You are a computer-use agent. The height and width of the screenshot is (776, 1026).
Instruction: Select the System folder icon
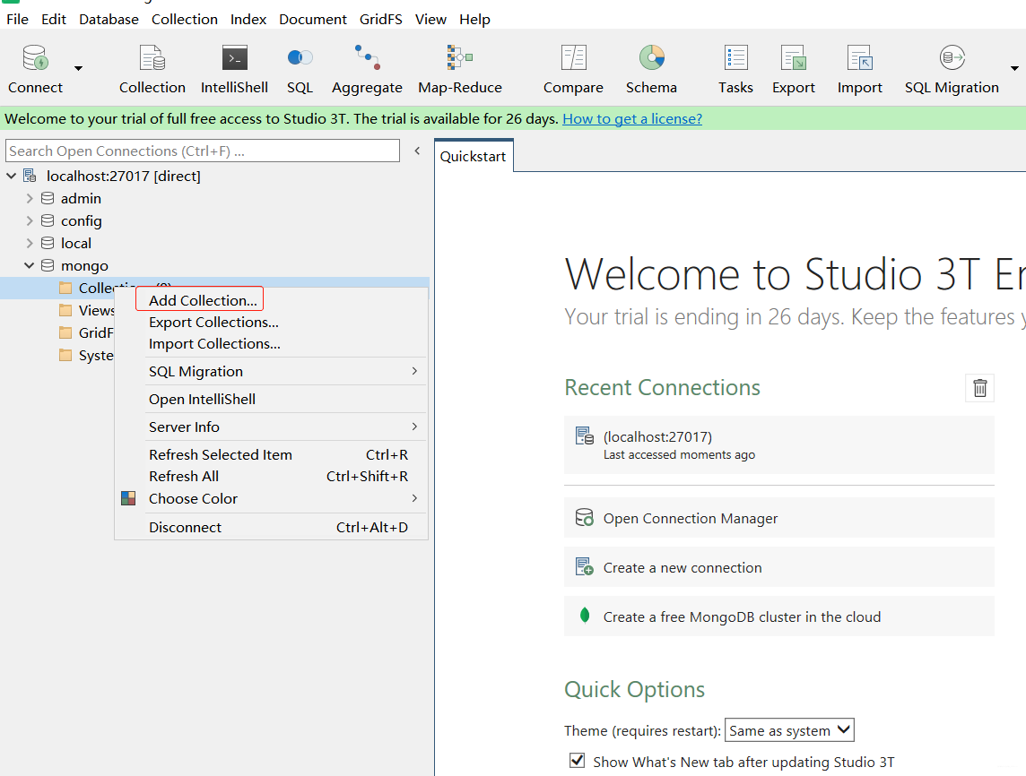point(65,355)
